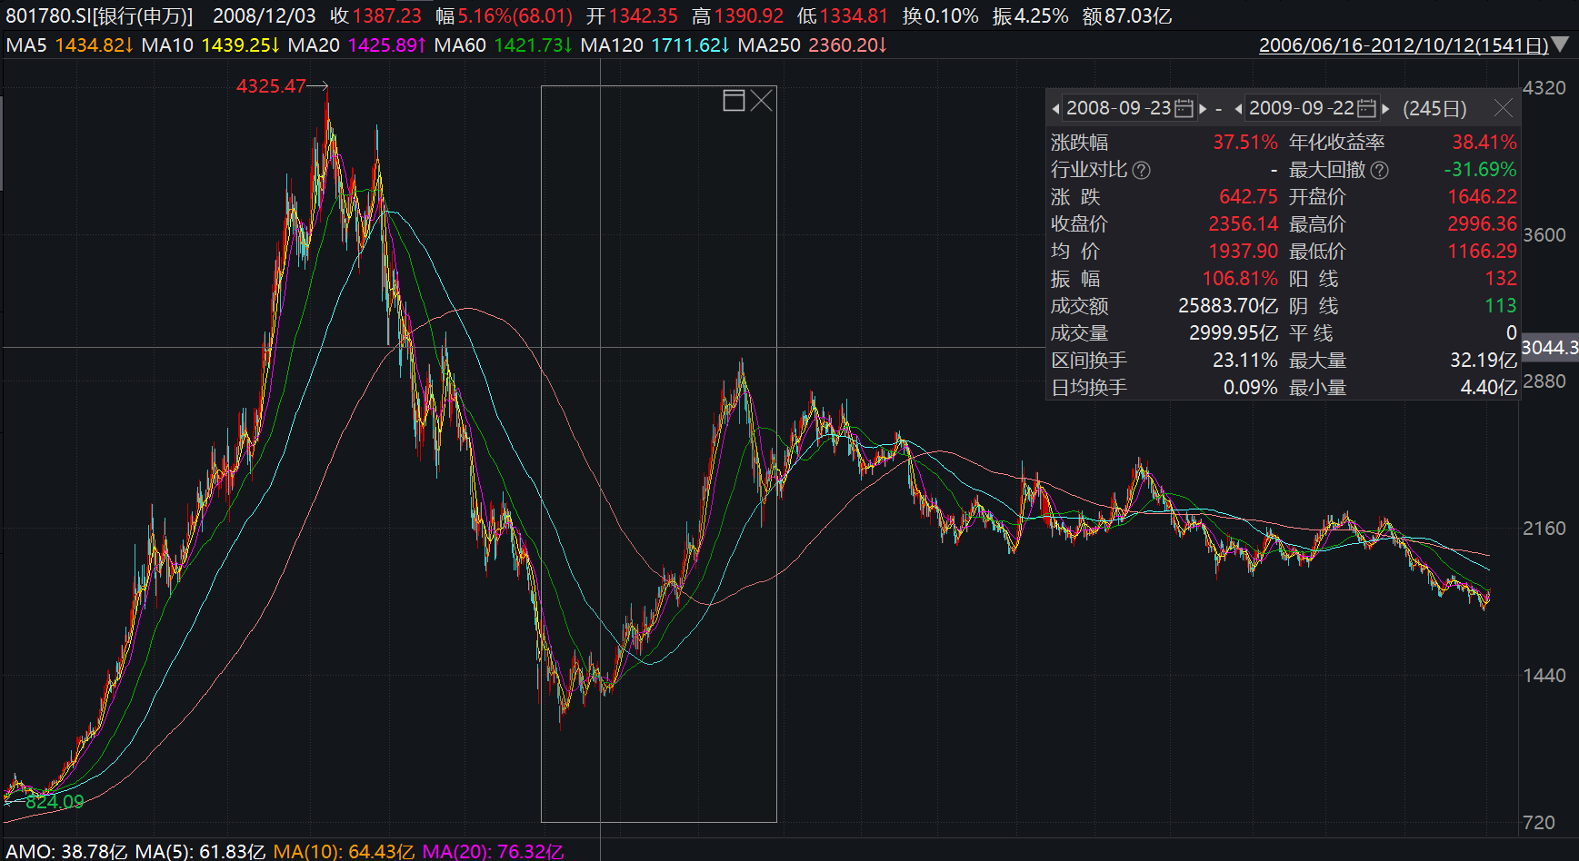Screen dimensions: 1579x861
Task: Click the 均价 value 1937.90
Action: [1244, 252]
